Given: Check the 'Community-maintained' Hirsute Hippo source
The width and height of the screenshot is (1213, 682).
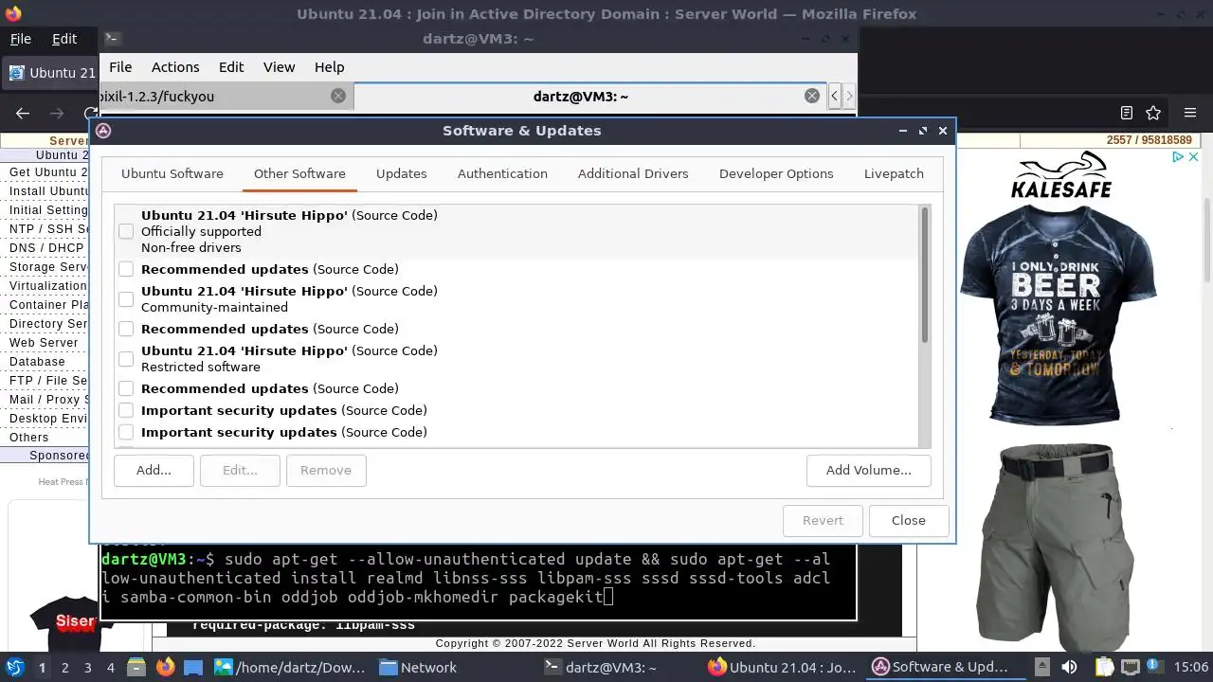Looking at the screenshot, I should click(126, 299).
